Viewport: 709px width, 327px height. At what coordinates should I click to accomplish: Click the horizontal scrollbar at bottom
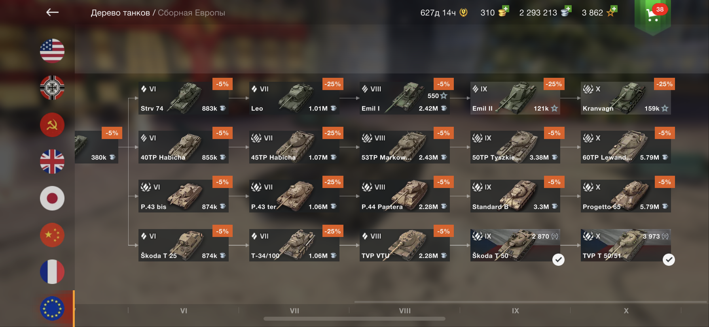coord(354,319)
